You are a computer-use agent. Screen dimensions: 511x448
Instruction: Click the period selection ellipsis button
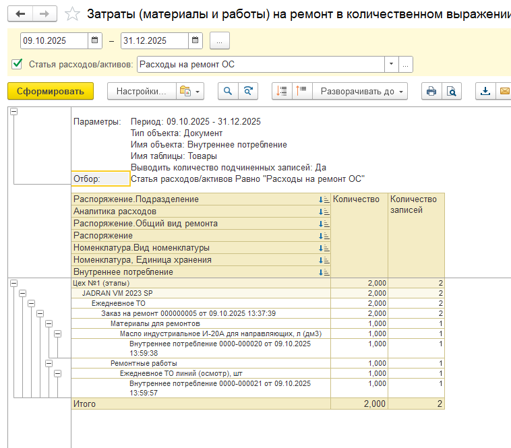pyautogui.click(x=220, y=41)
